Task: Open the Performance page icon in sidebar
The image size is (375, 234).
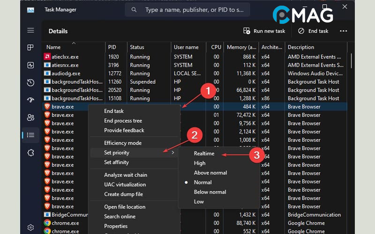Action: click(x=30, y=65)
